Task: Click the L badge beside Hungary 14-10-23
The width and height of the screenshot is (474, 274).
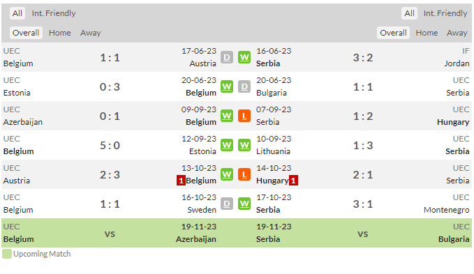Action: click(x=244, y=174)
